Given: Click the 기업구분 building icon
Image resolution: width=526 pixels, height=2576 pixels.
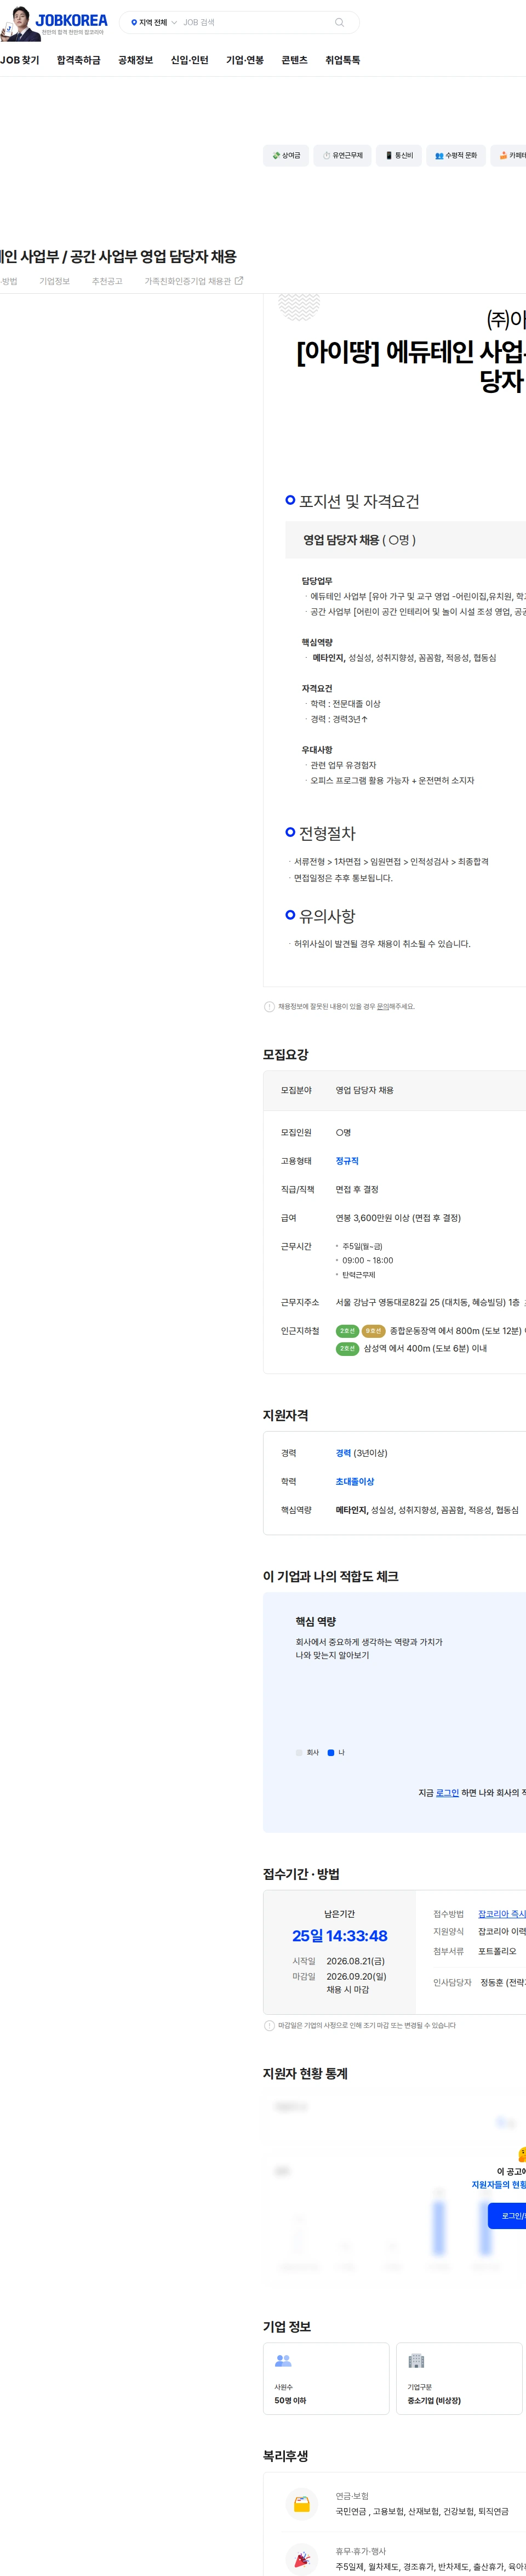Looking at the screenshot, I should (416, 2360).
